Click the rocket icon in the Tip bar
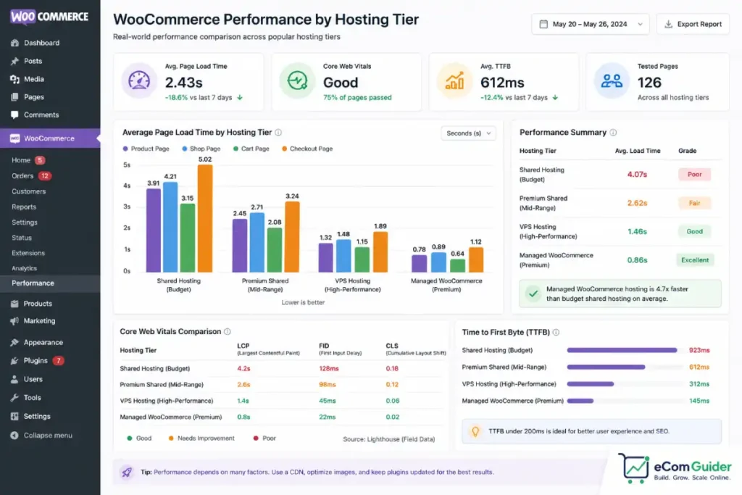Screen dimensions: 742x495 click(x=127, y=472)
